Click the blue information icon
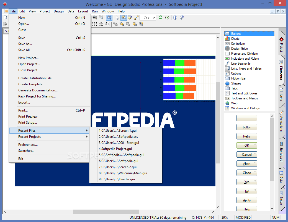The image size is (288, 222). [x=175, y=18]
